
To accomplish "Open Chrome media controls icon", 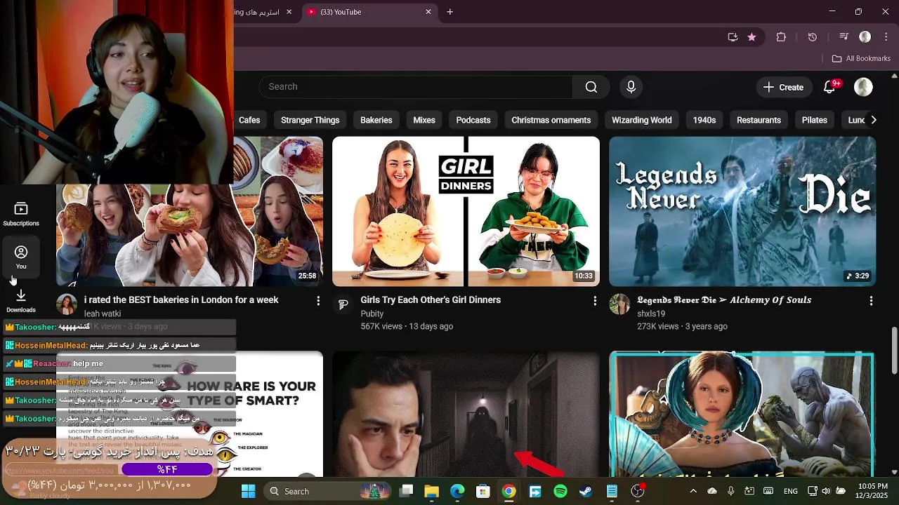I will tap(844, 37).
